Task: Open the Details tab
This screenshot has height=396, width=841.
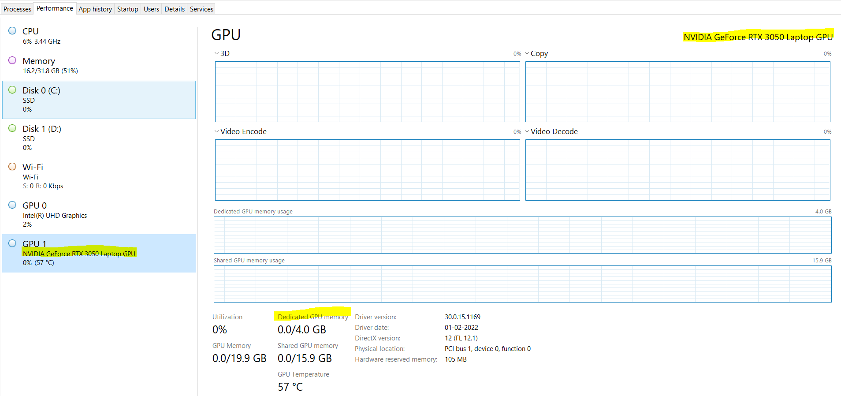Action: point(175,9)
